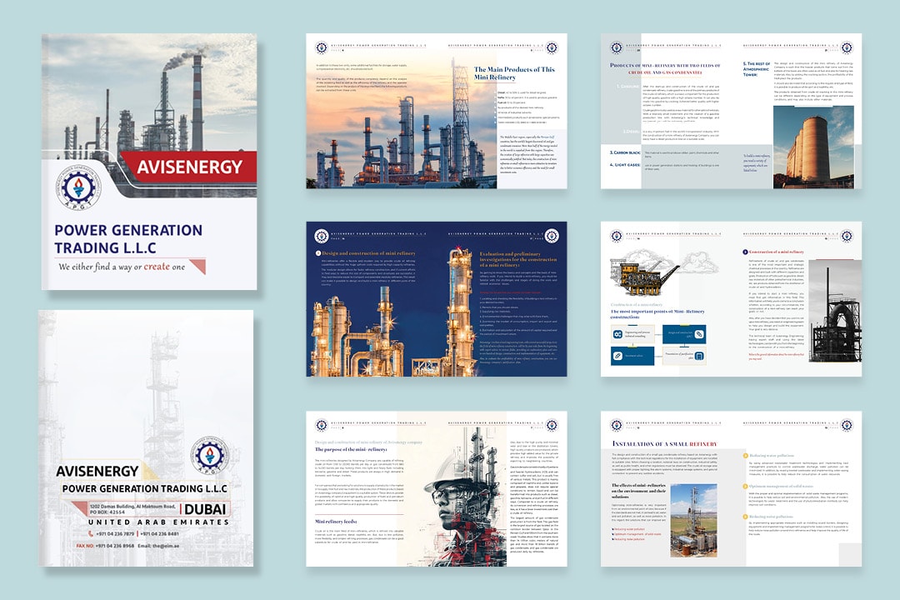Click the heading The effects of mini-refineries on the environment

pyautogui.click(x=638, y=491)
